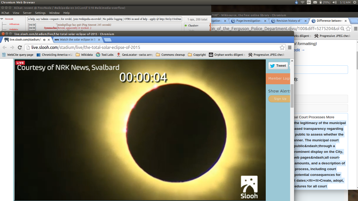
Task: Close the 'Page:Investigation' tab
Action: [265, 21]
